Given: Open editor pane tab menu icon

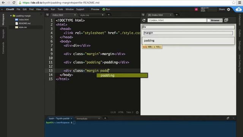Looking at the screenshot, I should point(47,15).
